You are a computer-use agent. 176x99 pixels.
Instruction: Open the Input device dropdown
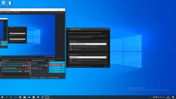click(88, 44)
